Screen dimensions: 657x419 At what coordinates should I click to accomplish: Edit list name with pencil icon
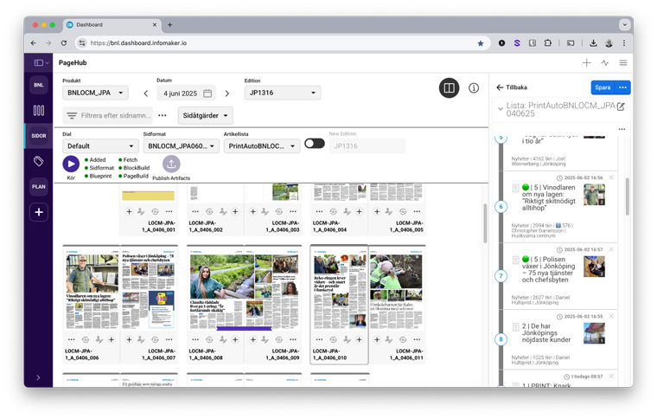pos(621,106)
